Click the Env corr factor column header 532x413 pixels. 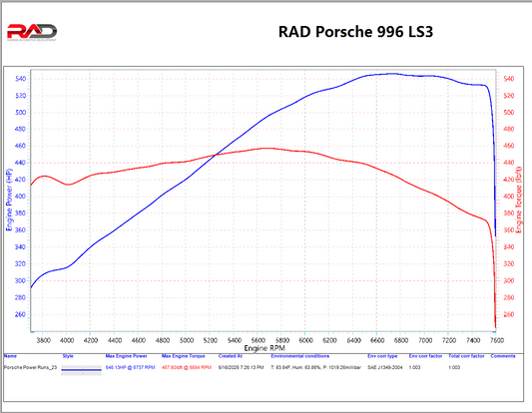425,356
